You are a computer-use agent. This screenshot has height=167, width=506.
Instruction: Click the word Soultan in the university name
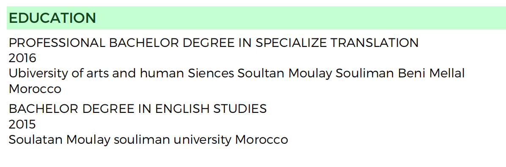click(261, 74)
